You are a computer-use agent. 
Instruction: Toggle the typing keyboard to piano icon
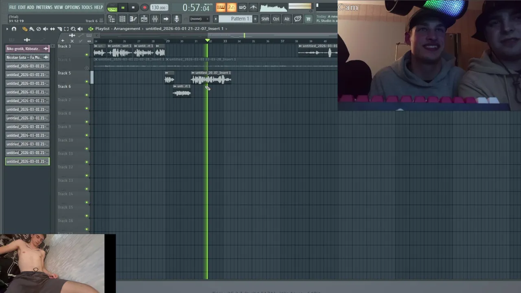221,7
